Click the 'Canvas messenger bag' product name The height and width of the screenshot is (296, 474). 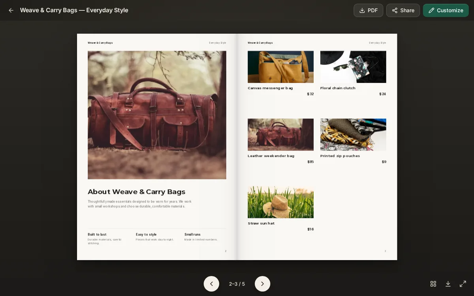[x=270, y=88]
